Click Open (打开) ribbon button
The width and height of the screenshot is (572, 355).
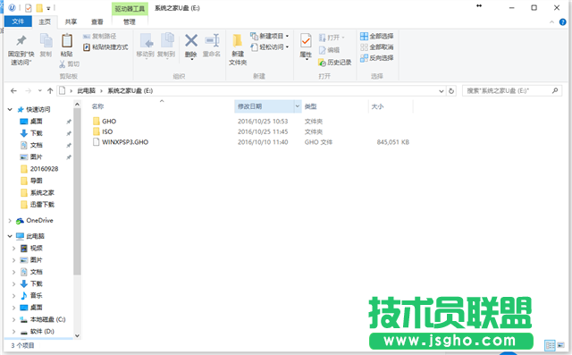coord(332,38)
